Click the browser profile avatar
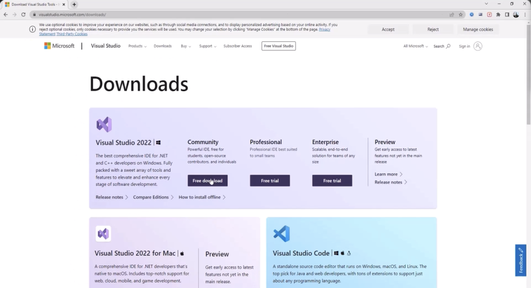The image size is (531, 288). click(x=516, y=15)
